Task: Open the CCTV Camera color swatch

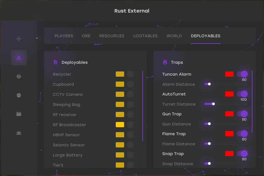Action: click(x=120, y=94)
